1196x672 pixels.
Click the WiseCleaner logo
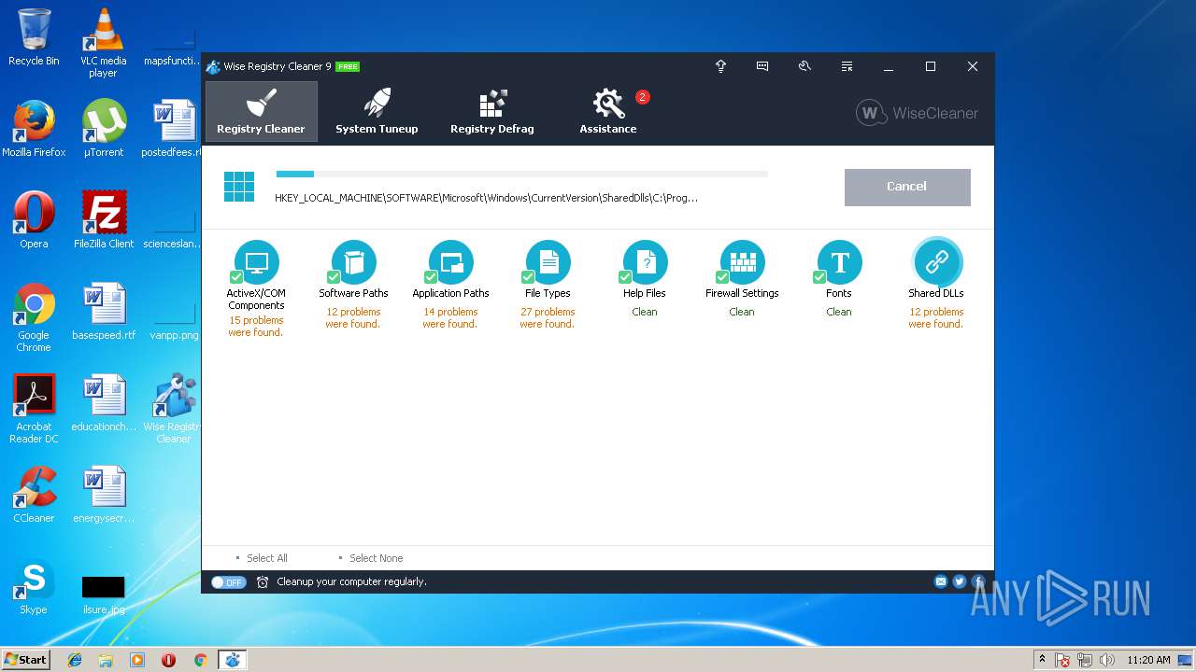click(x=918, y=113)
